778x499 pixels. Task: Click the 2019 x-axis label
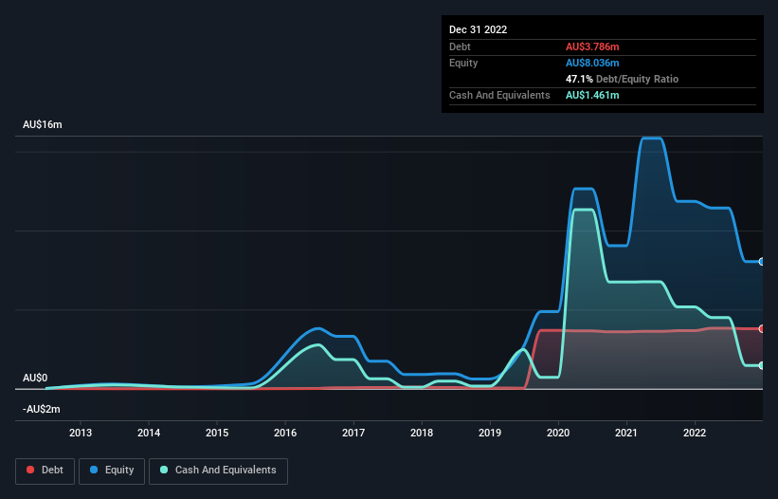click(490, 433)
